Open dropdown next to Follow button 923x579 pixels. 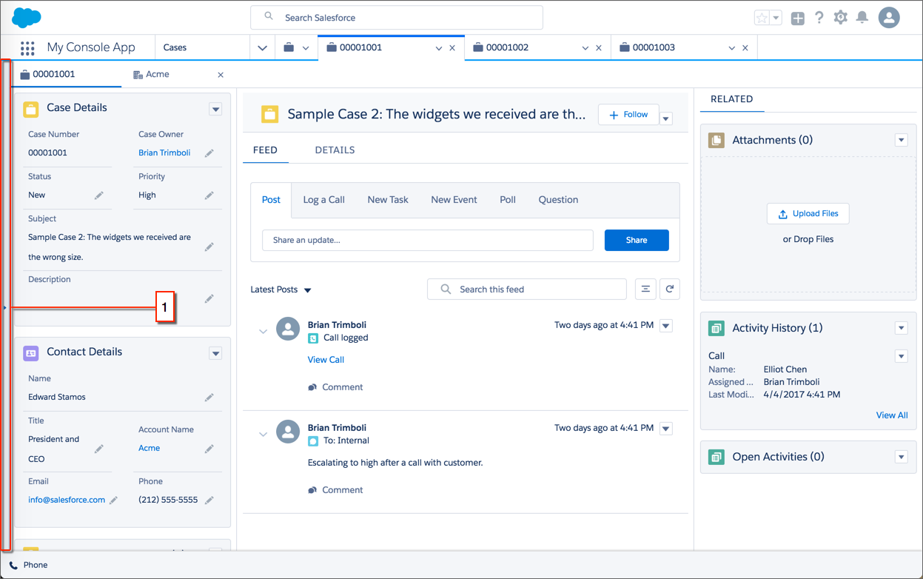point(666,118)
